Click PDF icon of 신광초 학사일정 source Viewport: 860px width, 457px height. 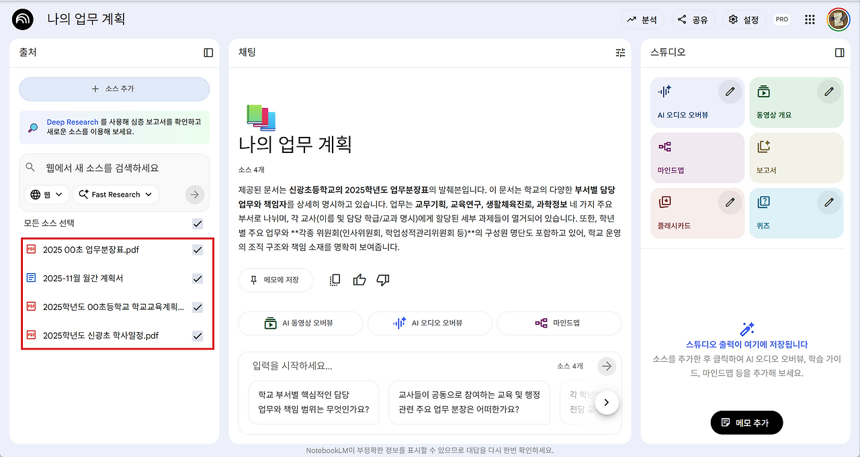click(31, 335)
